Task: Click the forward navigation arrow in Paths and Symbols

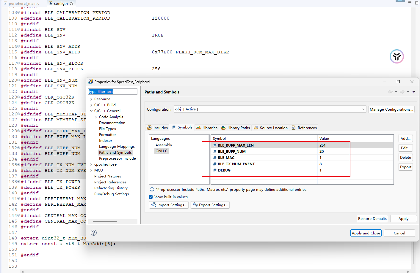Action: point(402,92)
